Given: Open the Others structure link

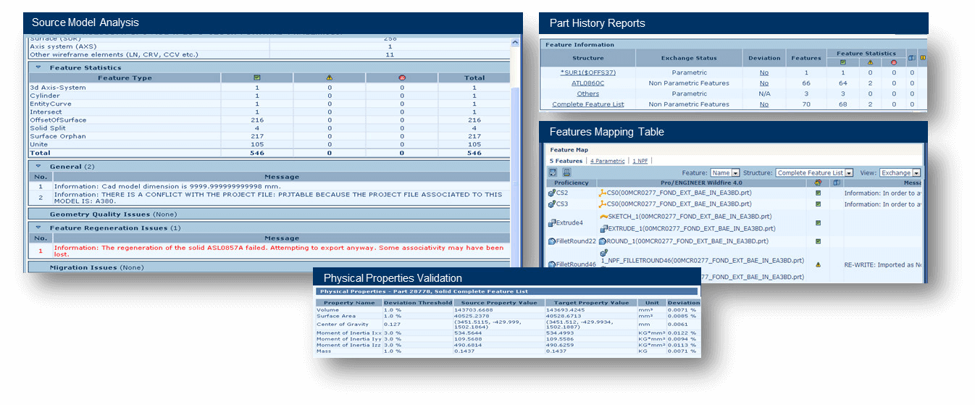Looking at the screenshot, I should (587, 93).
